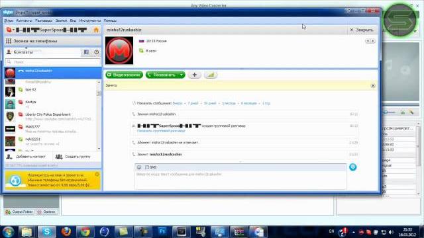Click Options in Any Video Converter
Viewport: 424px width, 238px height.
(x=47, y=212)
